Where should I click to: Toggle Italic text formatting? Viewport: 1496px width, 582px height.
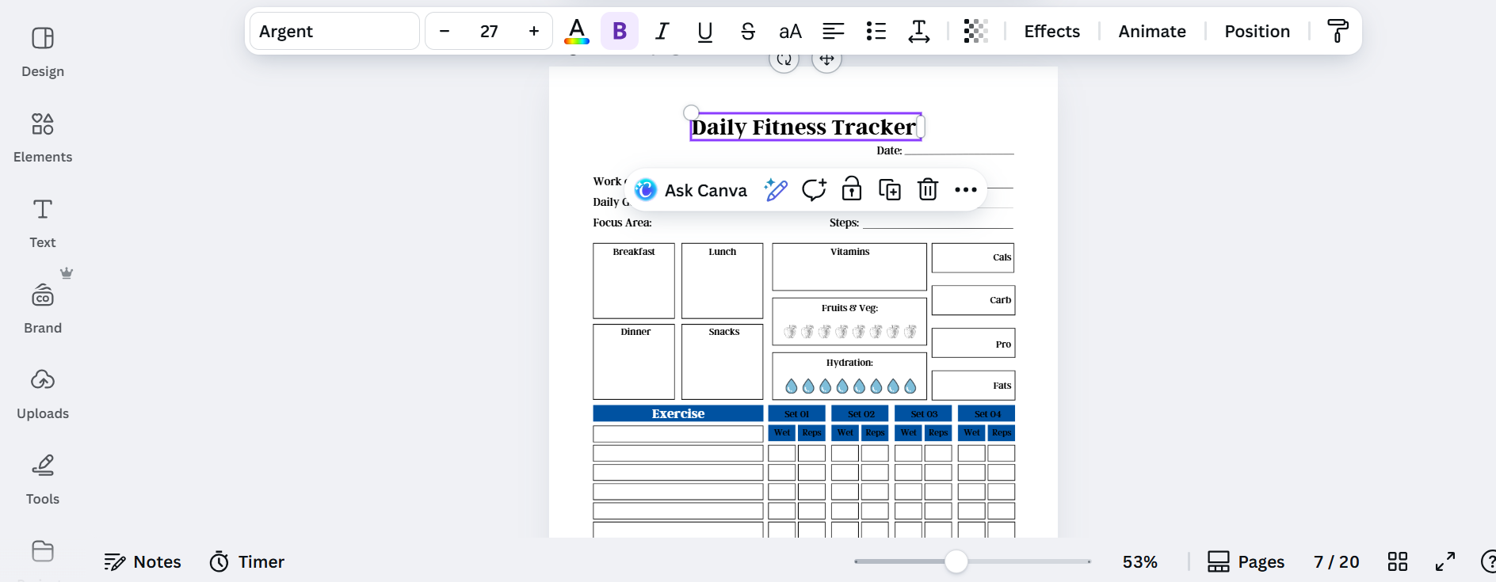[x=662, y=32]
